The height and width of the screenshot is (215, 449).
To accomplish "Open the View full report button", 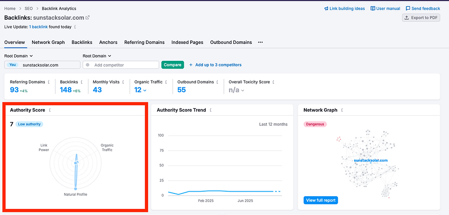I will (x=320, y=200).
